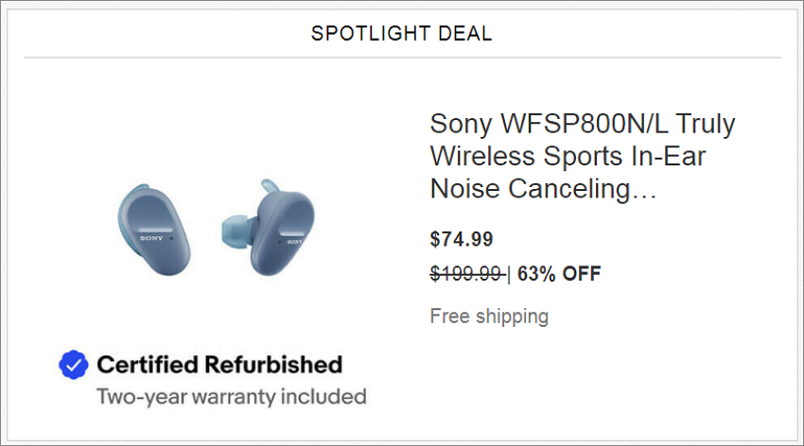Click the $74.99 sale price
The width and height of the screenshot is (804, 446).
click(462, 239)
